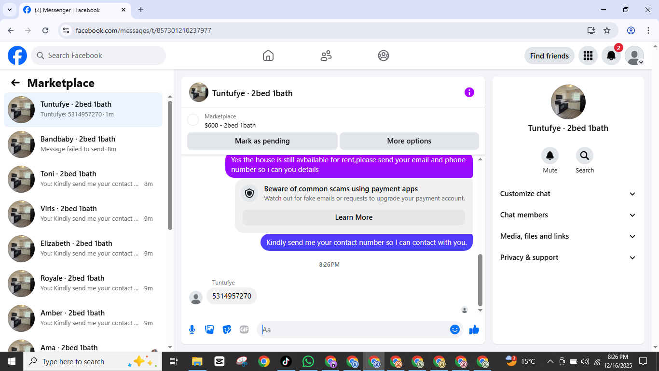Open the emoji picker in message box
This screenshot has height=371, width=659.
pyautogui.click(x=455, y=329)
